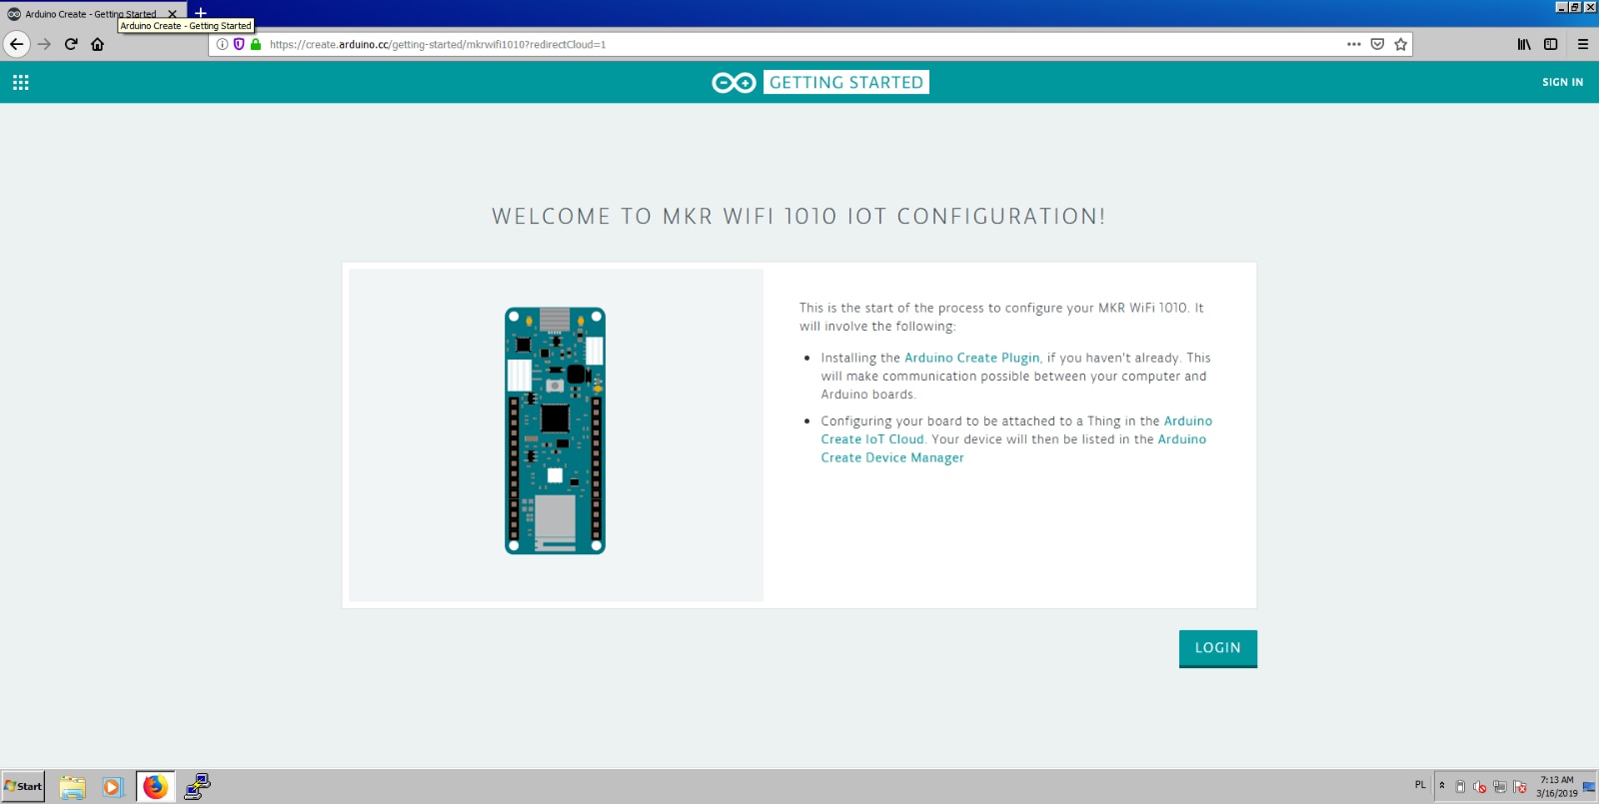Open the Arduino apps grid menu
The width and height of the screenshot is (1599, 804).
pyautogui.click(x=20, y=83)
